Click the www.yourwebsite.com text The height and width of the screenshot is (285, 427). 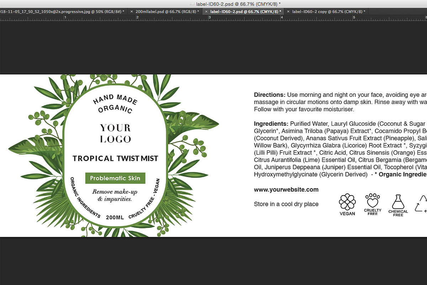click(x=286, y=190)
